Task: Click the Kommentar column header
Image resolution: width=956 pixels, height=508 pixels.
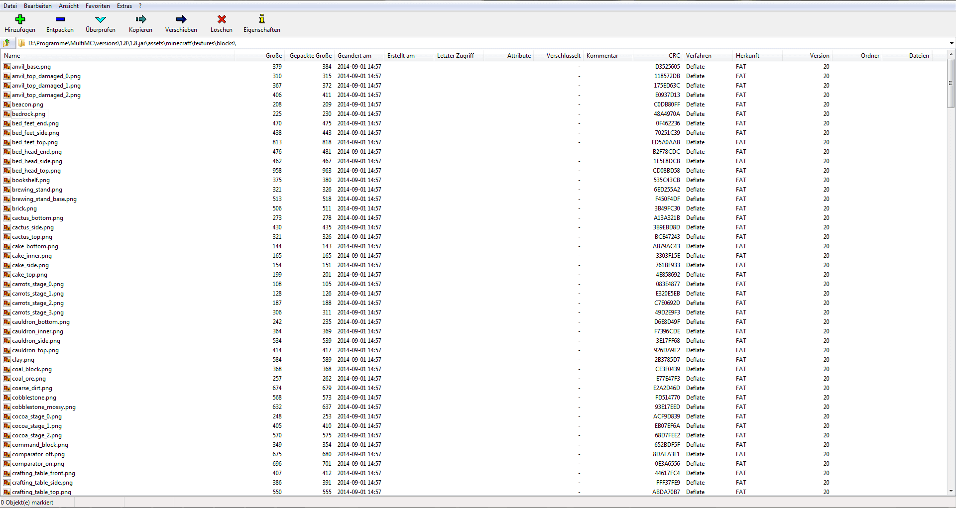Action: click(608, 56)
